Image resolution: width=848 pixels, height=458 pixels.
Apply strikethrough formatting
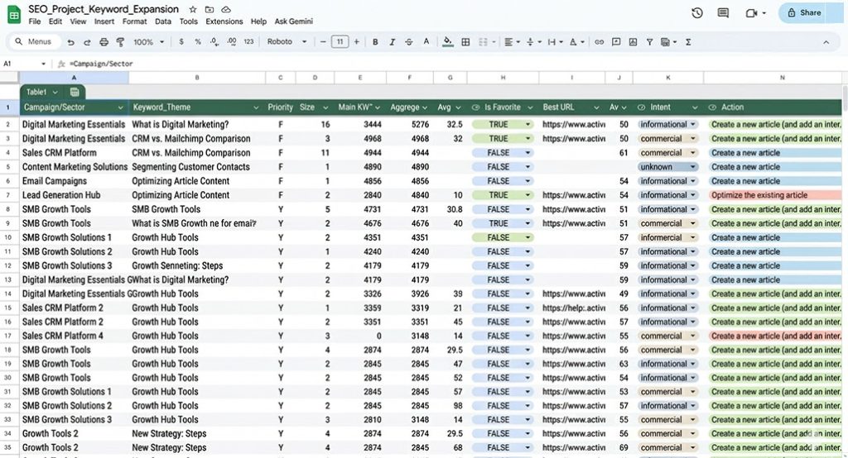409,41
